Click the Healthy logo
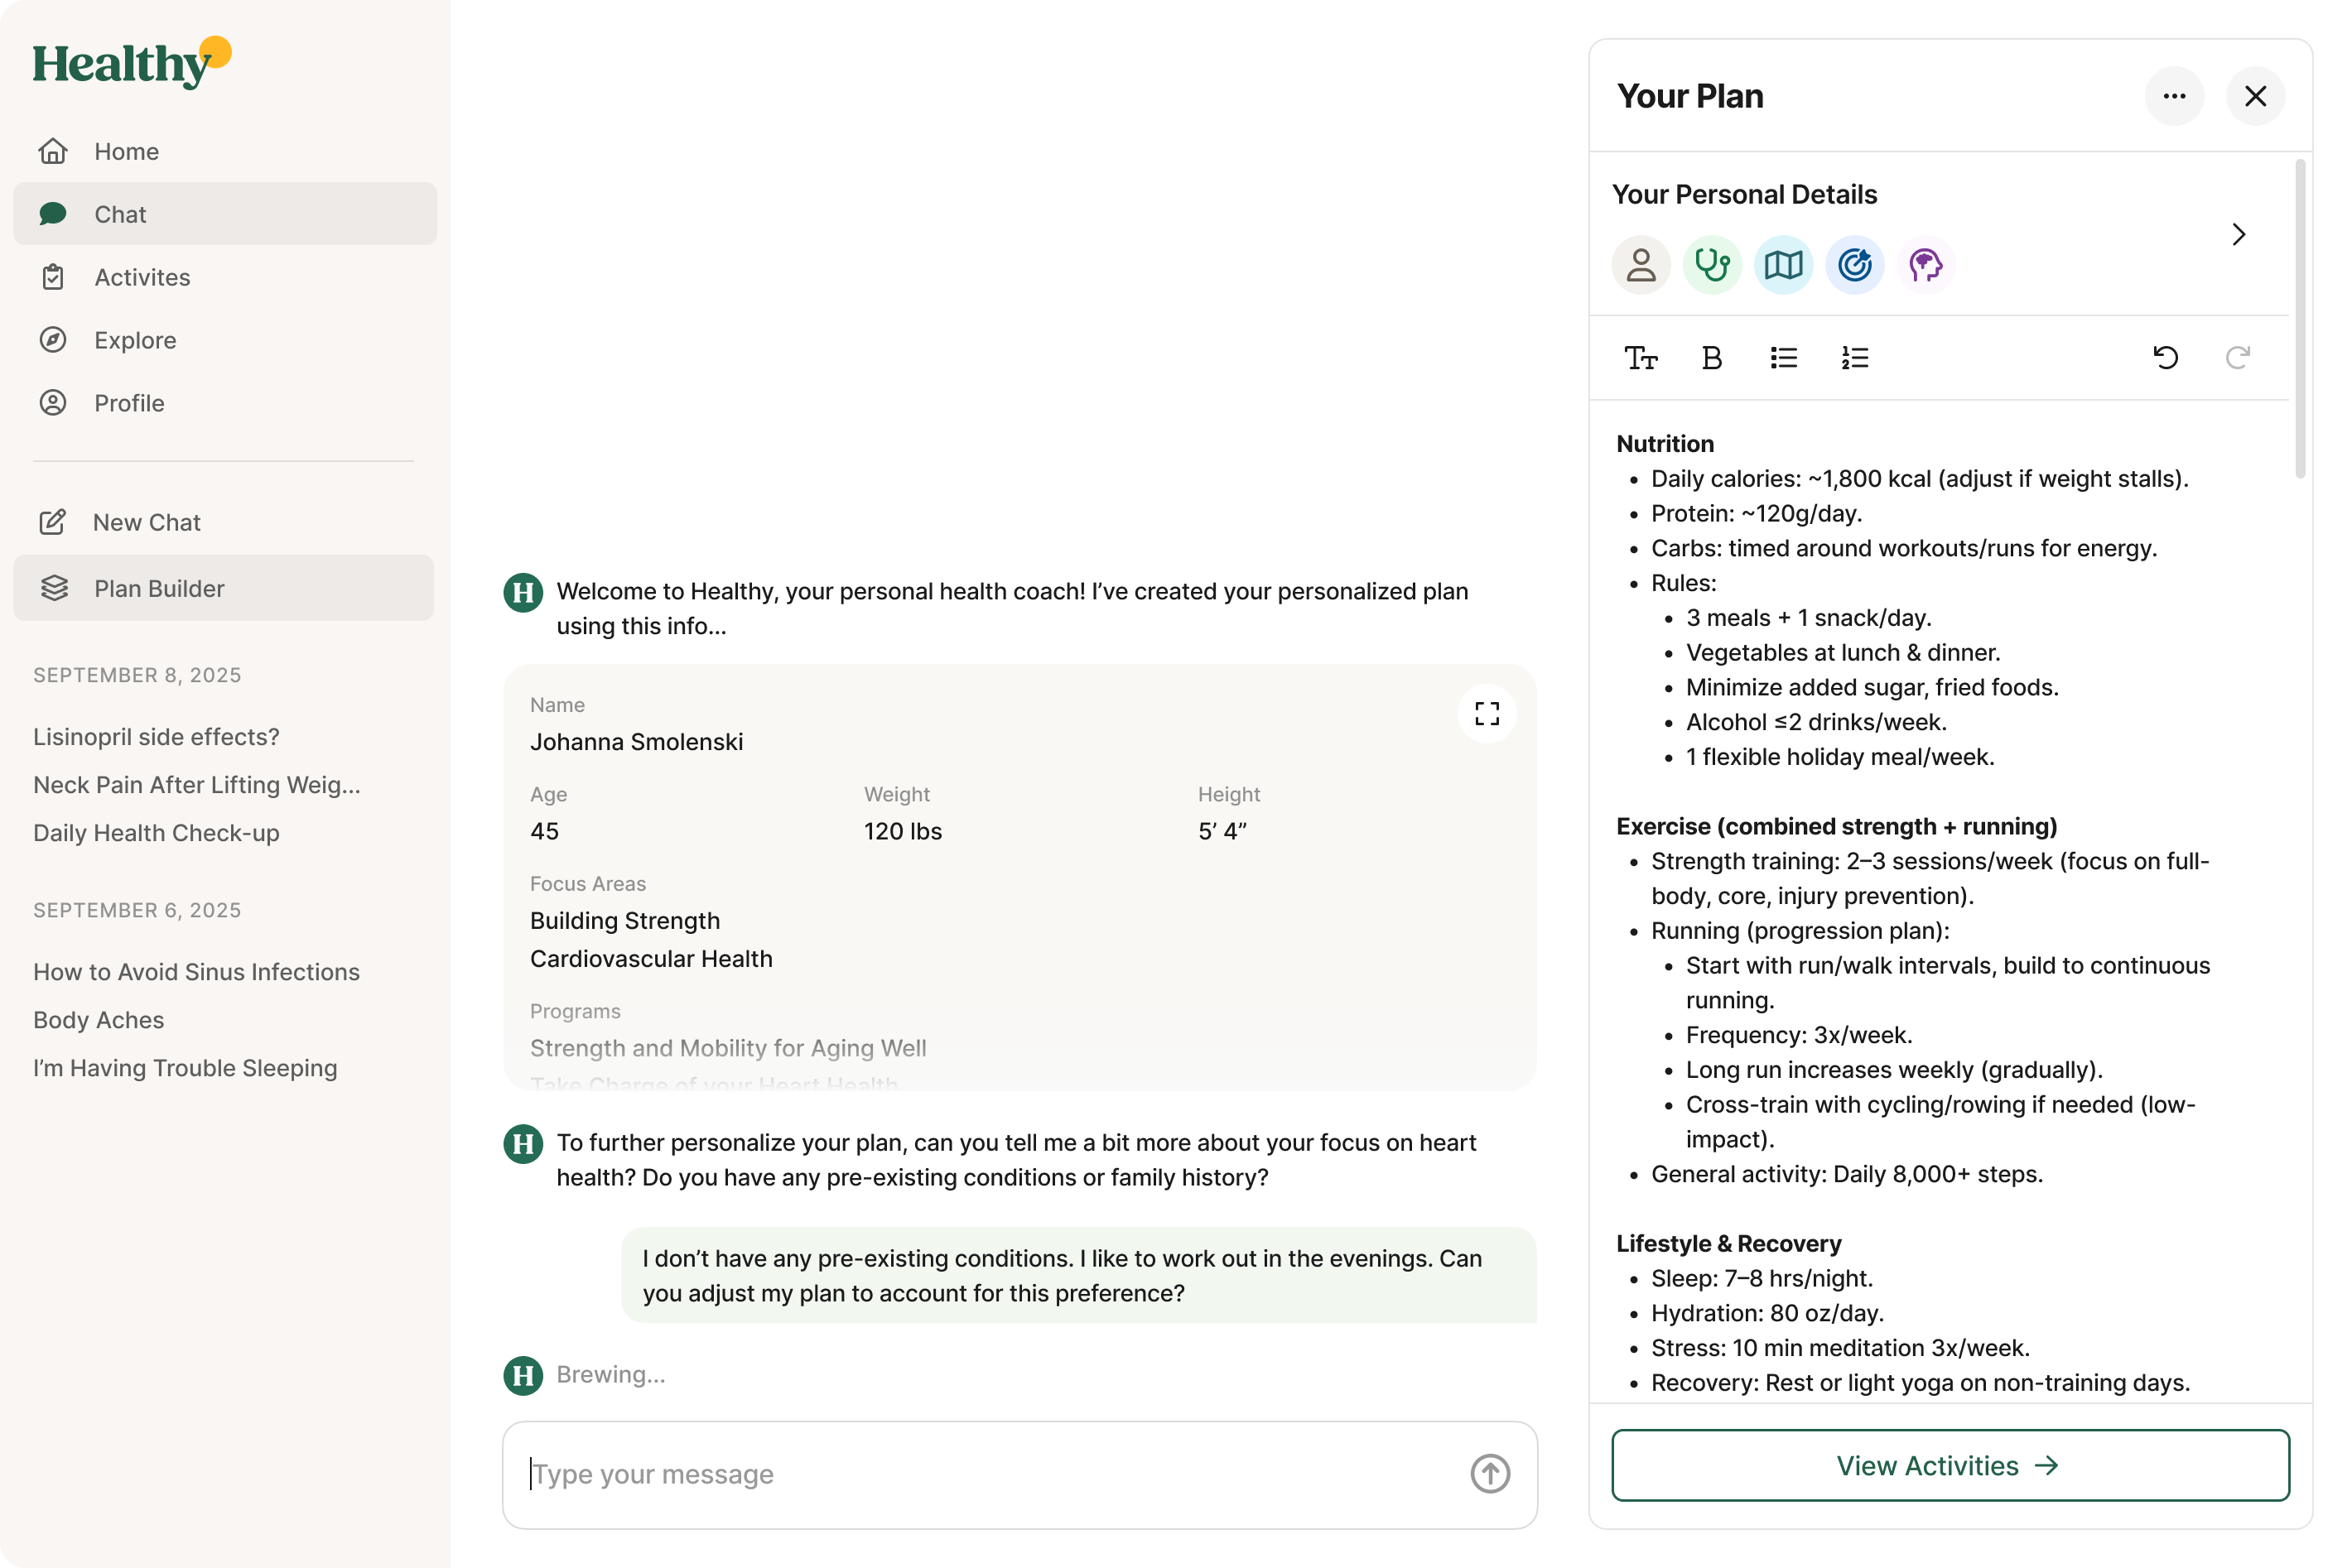The width and height of the screenshot is (2352, 1568). tap(132, 62)
